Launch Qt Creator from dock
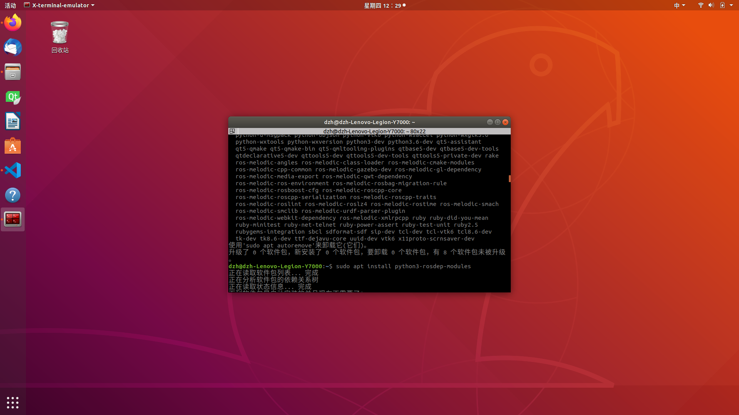The width and height of the screenshot is (739, 415). click(x=13, y=97)
